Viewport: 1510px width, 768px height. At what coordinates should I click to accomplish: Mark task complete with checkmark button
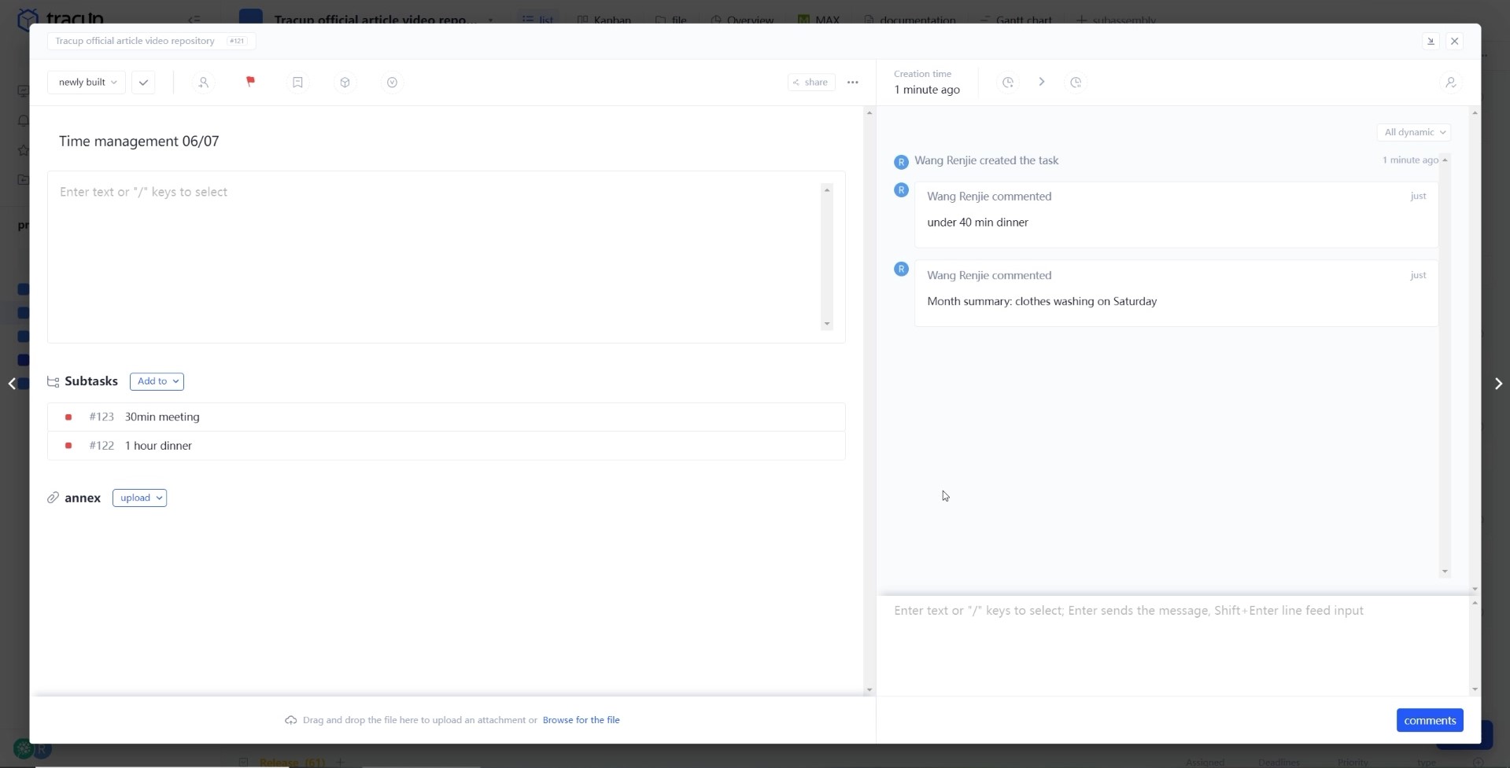click(x=143, y=83)
